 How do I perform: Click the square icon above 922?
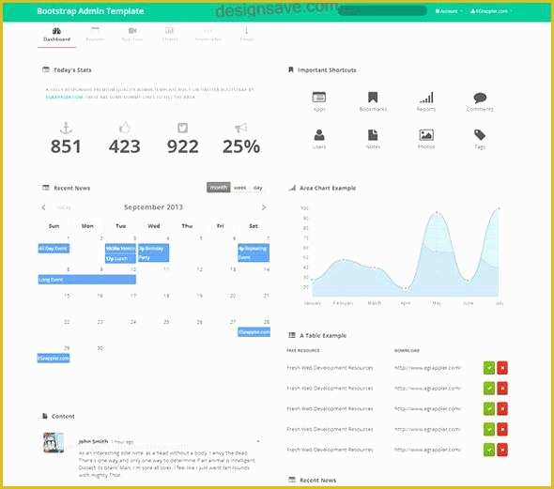tap(182, 128)
